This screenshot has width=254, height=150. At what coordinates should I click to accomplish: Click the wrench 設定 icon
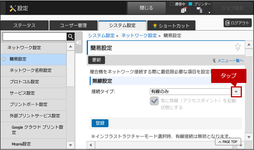[13, 8]
